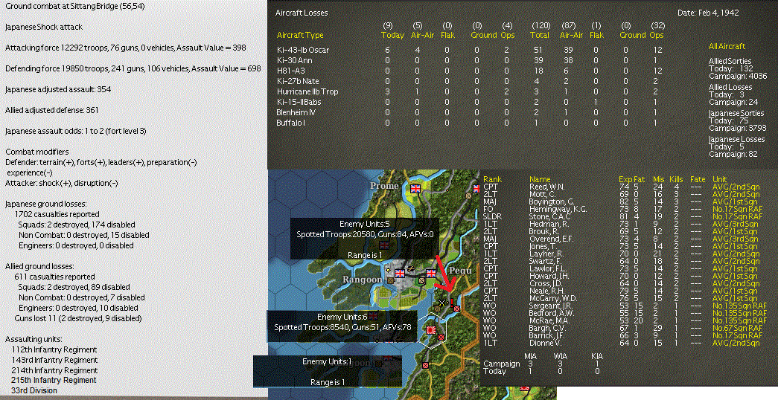The width and height of the screenshot is (778, 400).
Task: Click the '112th Infantry Regiment' entry
Action: point(54,349)
